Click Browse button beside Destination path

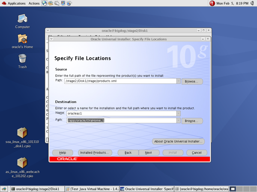(192, 121)
